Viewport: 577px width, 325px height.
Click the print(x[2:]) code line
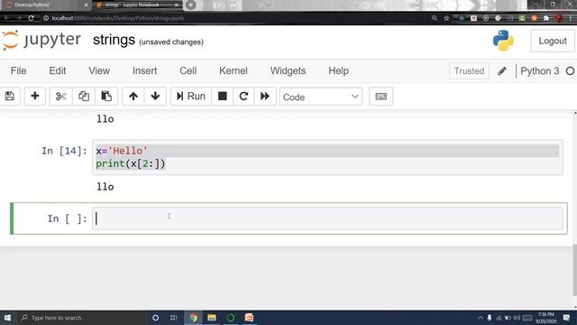point(131,163)
